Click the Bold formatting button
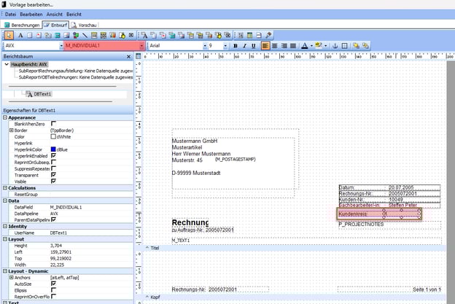Image resolution: width=455 pixels, height=304 pixels. (236, 45)
